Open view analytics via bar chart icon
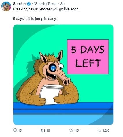 (x=99, y=130)
